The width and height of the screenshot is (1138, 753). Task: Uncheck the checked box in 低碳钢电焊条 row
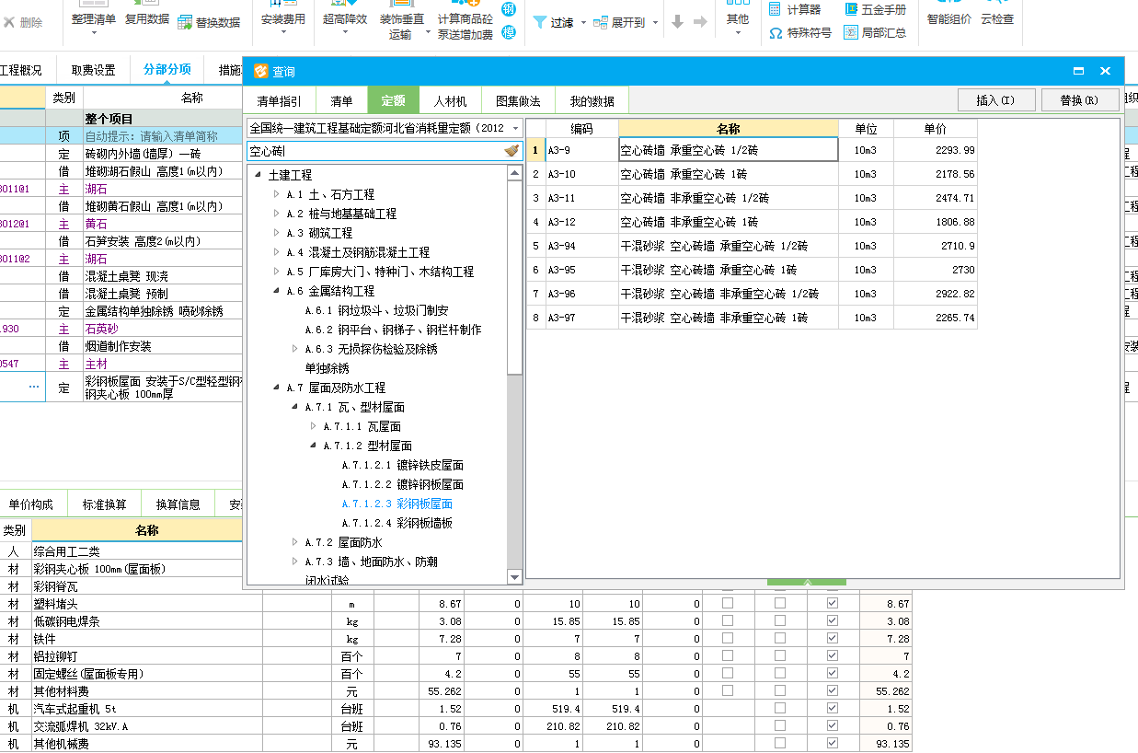click(x=833, y=620)
